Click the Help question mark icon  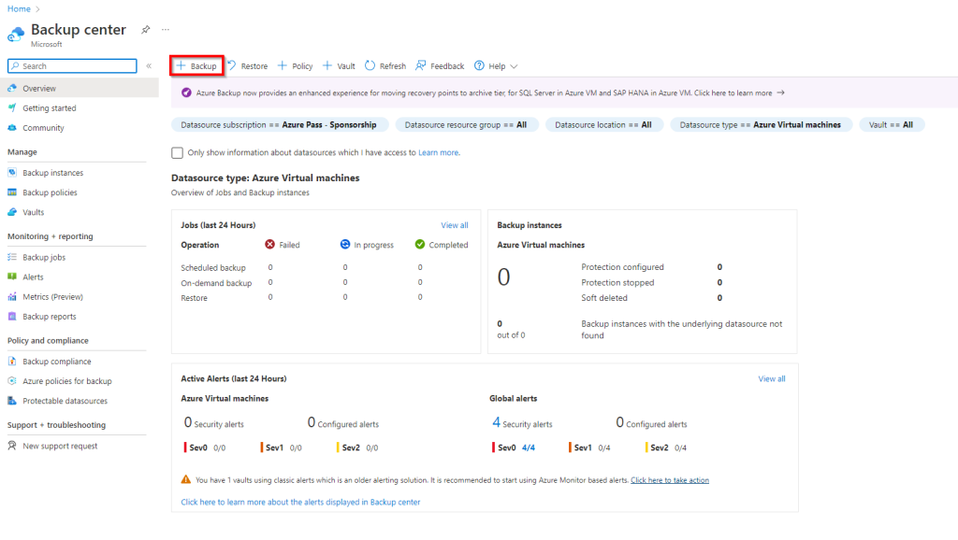coord(480,65)
